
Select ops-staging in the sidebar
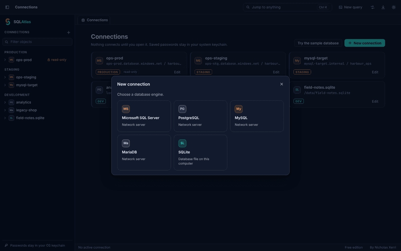26,77
